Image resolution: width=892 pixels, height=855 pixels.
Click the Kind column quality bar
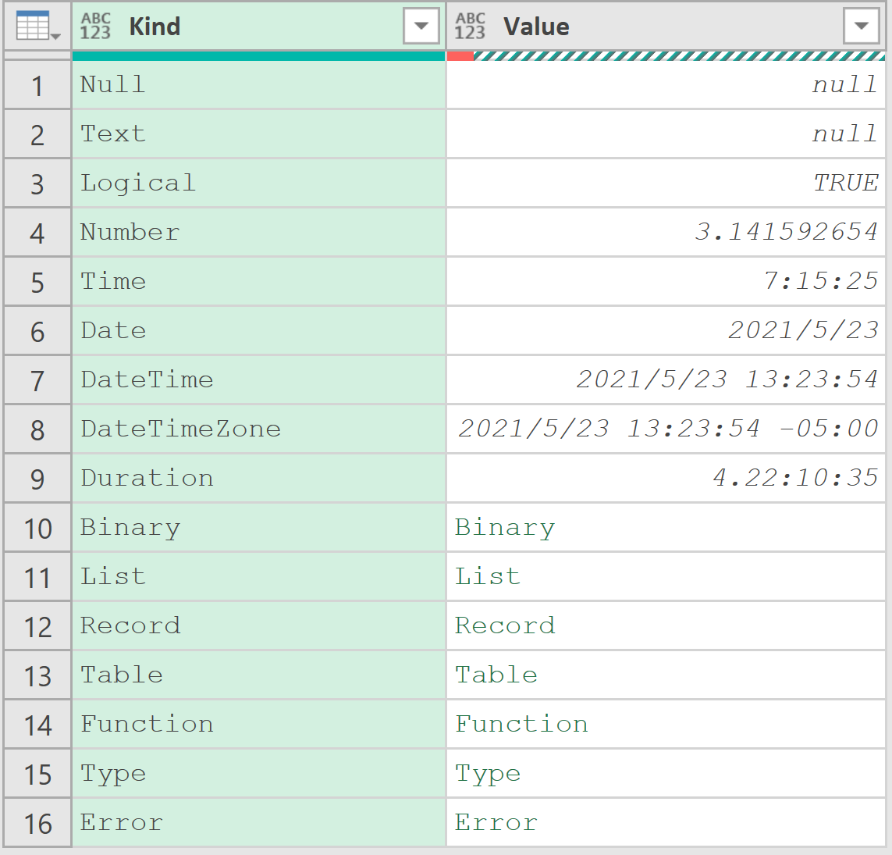(x=259, y=55)
